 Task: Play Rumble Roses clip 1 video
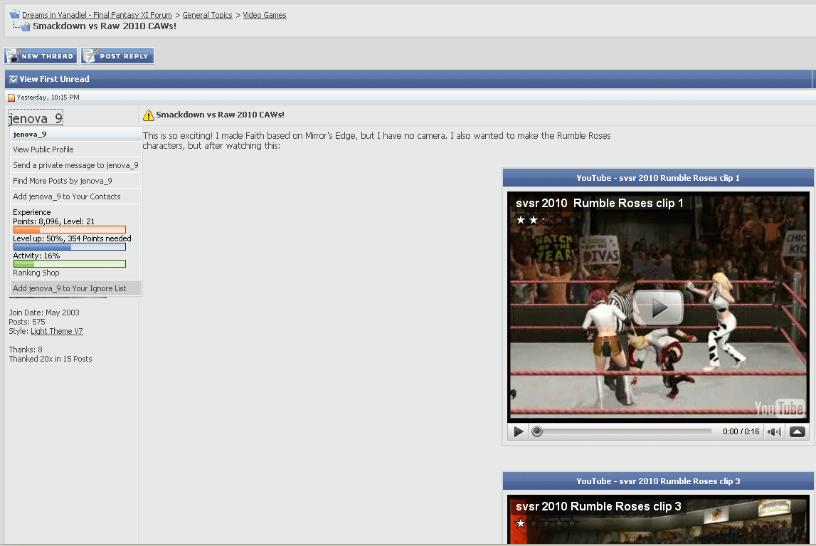point(658,308)
